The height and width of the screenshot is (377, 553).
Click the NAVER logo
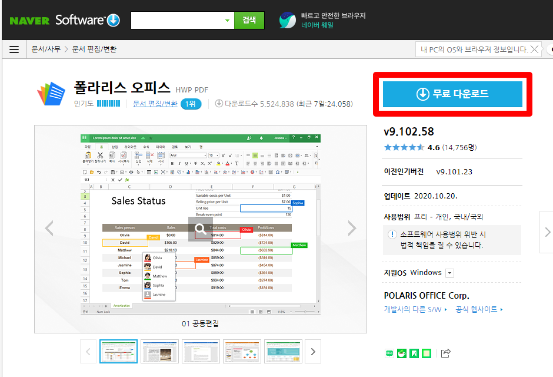[29, 21]
